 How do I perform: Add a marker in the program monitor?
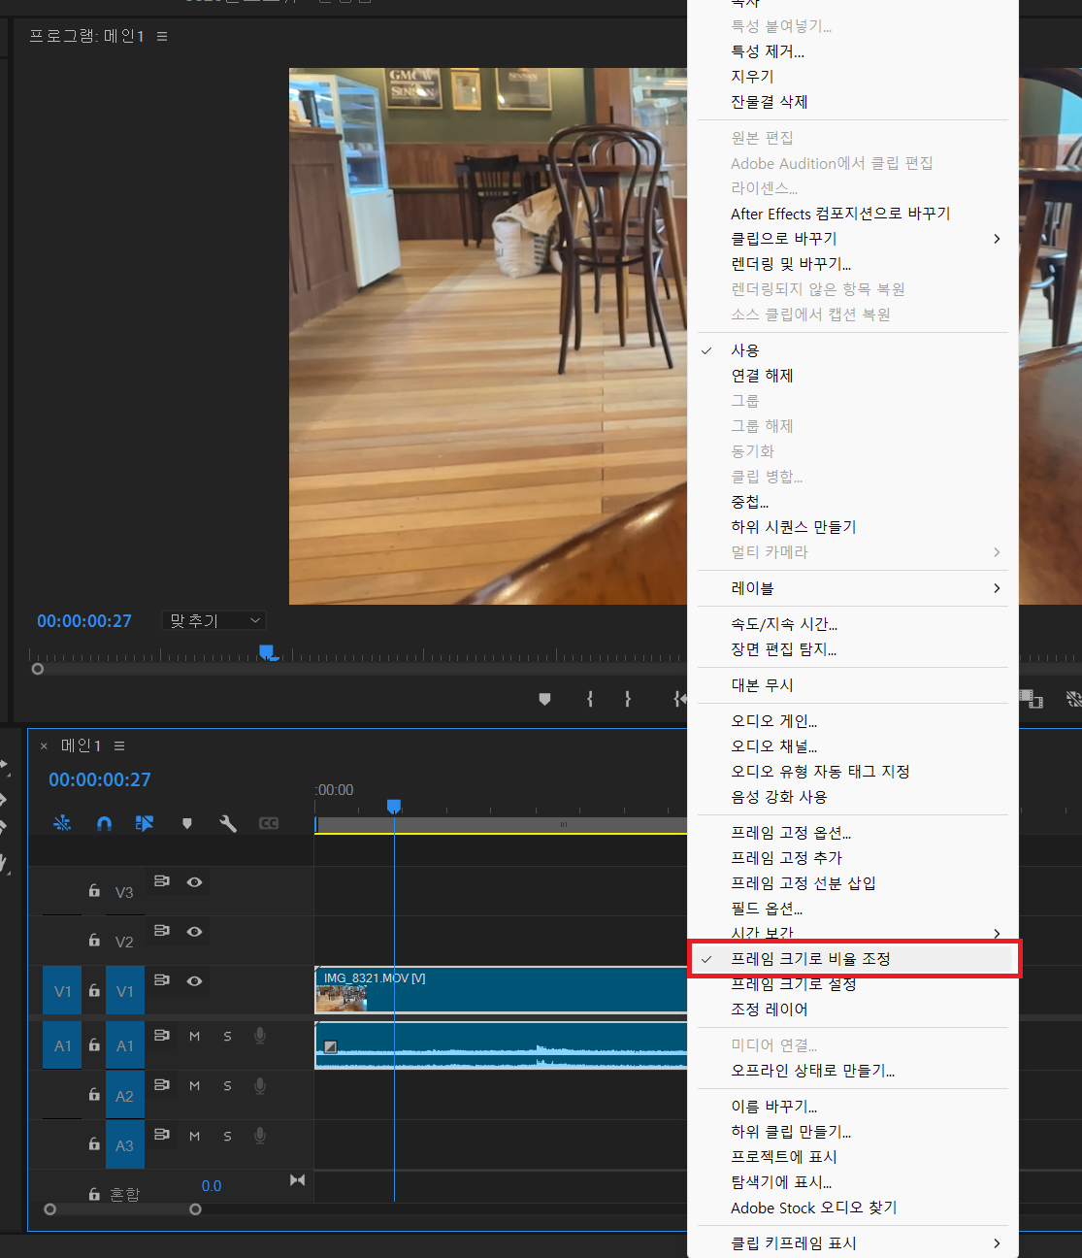point(544,699)
